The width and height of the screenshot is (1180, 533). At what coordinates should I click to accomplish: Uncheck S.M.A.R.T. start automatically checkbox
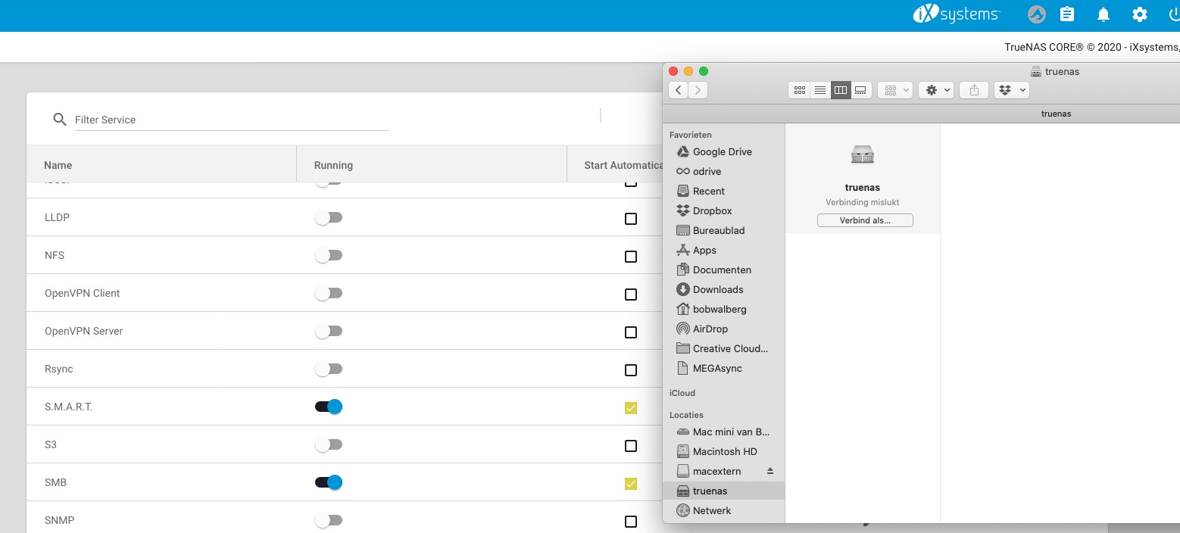coord(631,408)
